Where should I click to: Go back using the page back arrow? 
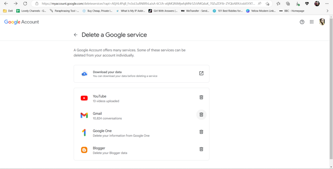(x=75, y=35)
